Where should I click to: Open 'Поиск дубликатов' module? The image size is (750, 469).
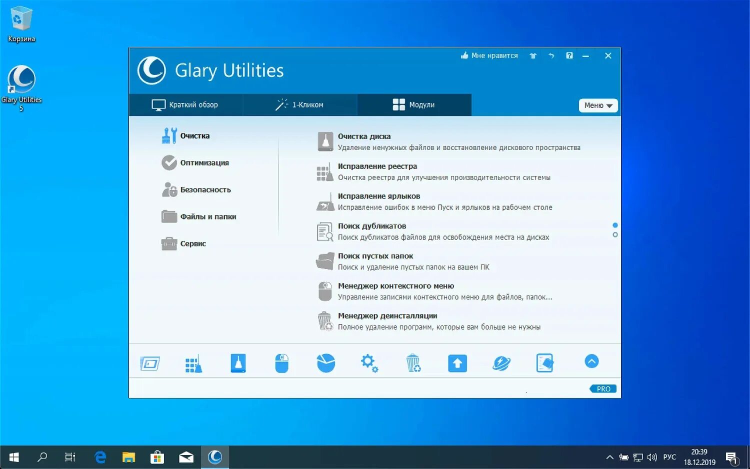click(x=433, y=232)
